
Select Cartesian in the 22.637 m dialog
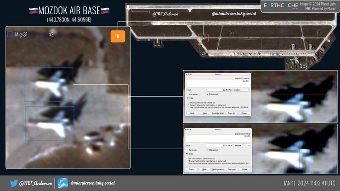pyautogui.click(x=188, y=94)
